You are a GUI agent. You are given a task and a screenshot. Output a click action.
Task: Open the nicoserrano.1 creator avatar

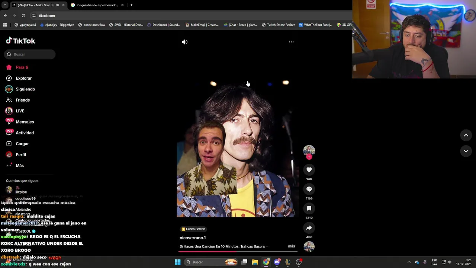(x=309, y=150)
